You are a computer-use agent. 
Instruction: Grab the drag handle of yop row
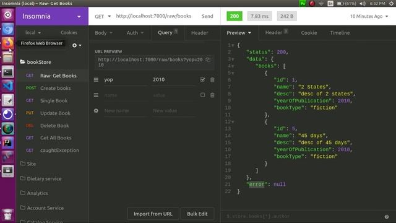coord(96,80)
